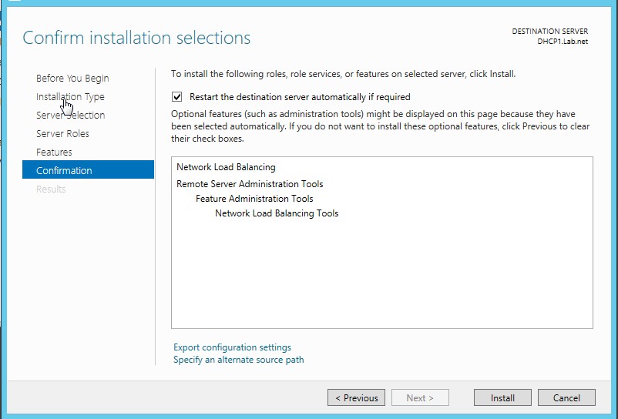Image resolution: width=618 pixels, height=419 pixels.
Task: Click Feature Administration Tools entry
Action: pyautogui.click(x=254, y=199)
